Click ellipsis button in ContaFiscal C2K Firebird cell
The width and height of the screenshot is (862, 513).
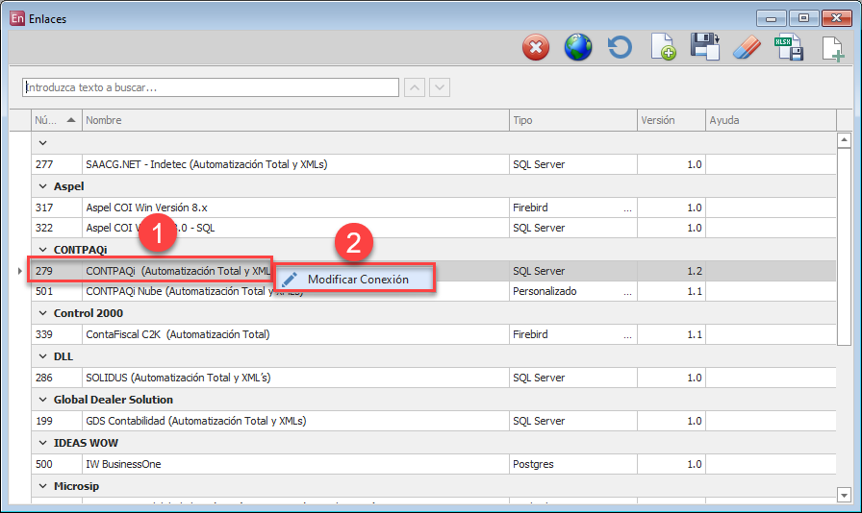[627, 334]
